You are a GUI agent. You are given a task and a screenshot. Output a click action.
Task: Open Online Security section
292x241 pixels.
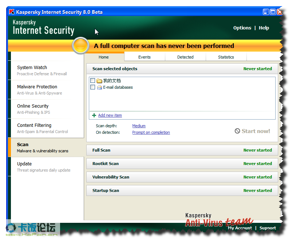click(47, 109)
